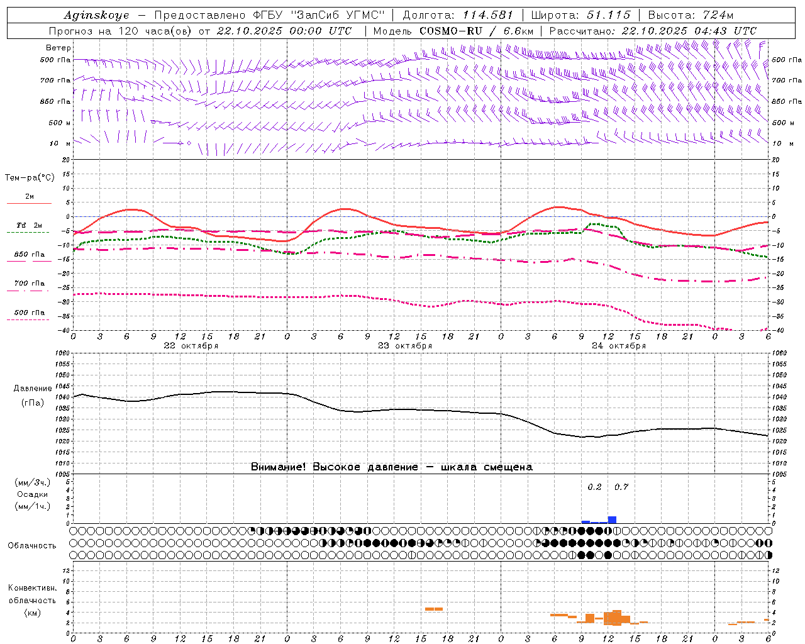Click the latitude value "Широта: 51.115"

click(580, 15)
